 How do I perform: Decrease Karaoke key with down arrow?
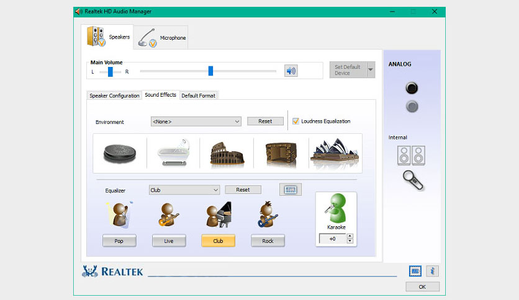tap(350, 241)
